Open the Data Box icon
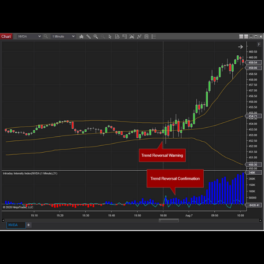The image size is (264, 264). 117,37
